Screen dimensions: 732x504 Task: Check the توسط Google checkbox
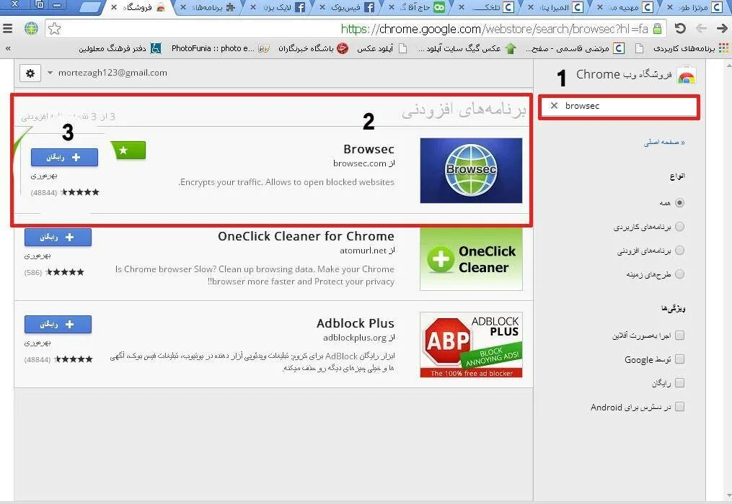pos(679,359)
